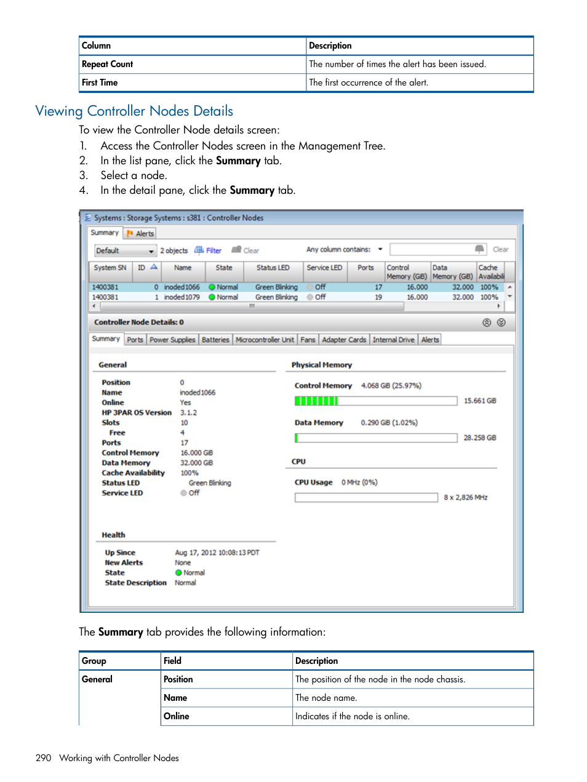The width and height of the screenshot is (587, 782).
Task: Open the Any column contains dropdown arrow
Action: (x=380, y=249)
